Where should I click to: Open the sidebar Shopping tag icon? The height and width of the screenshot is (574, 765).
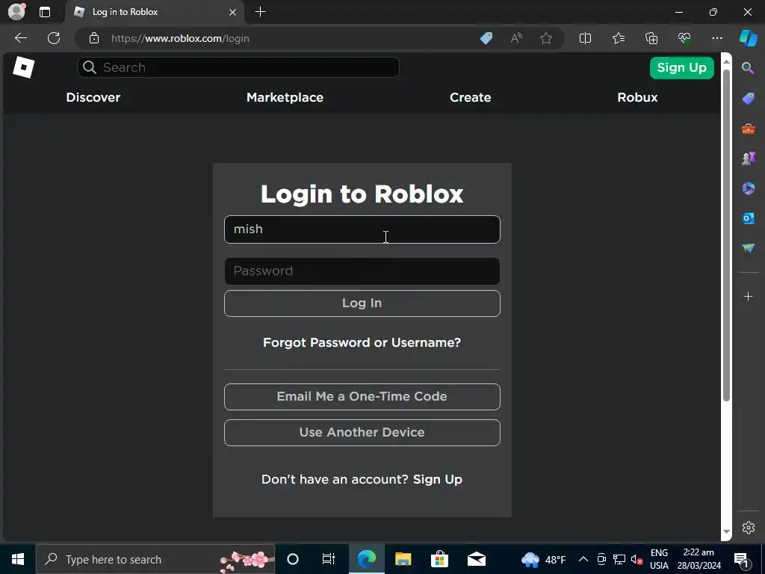[x=749, y=98]
